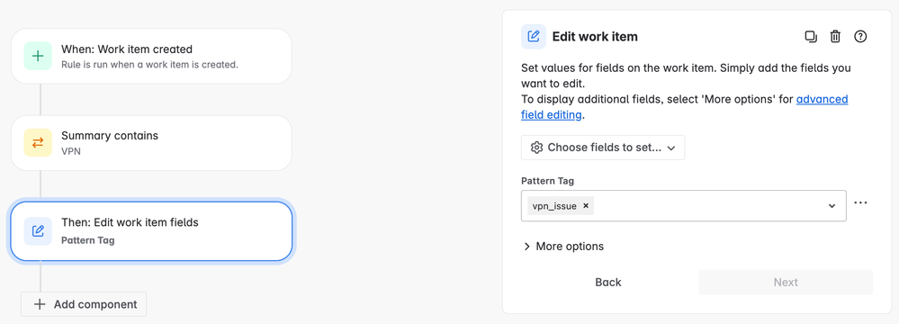Image resolution: width=899 pixels, height=324 pixels.
Task: Click the Next button
Action: tap(786, 282)
